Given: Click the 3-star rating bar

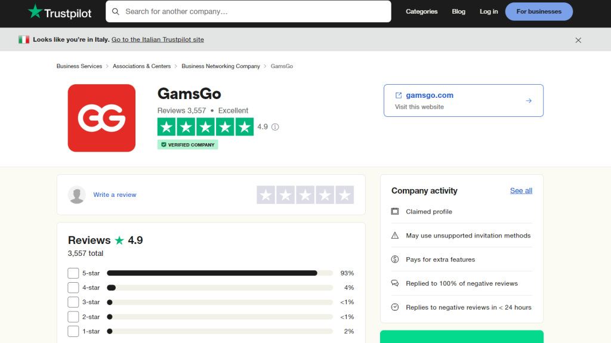Looking at the screenshot, I should [220, 302].
